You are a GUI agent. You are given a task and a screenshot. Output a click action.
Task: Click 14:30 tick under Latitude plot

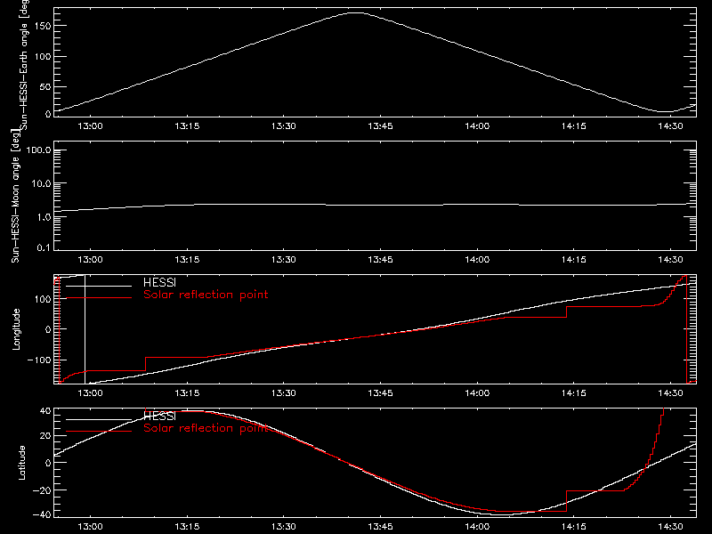[671, 527]
